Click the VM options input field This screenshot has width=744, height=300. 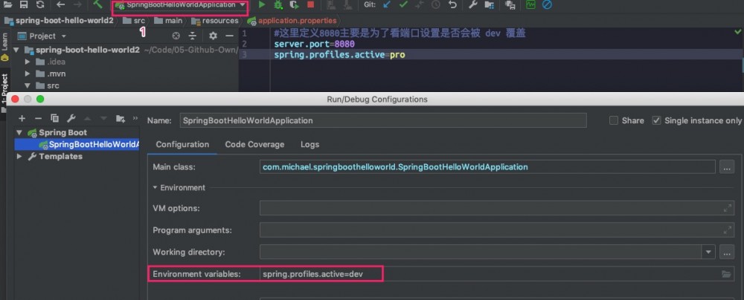coord(497,208)
